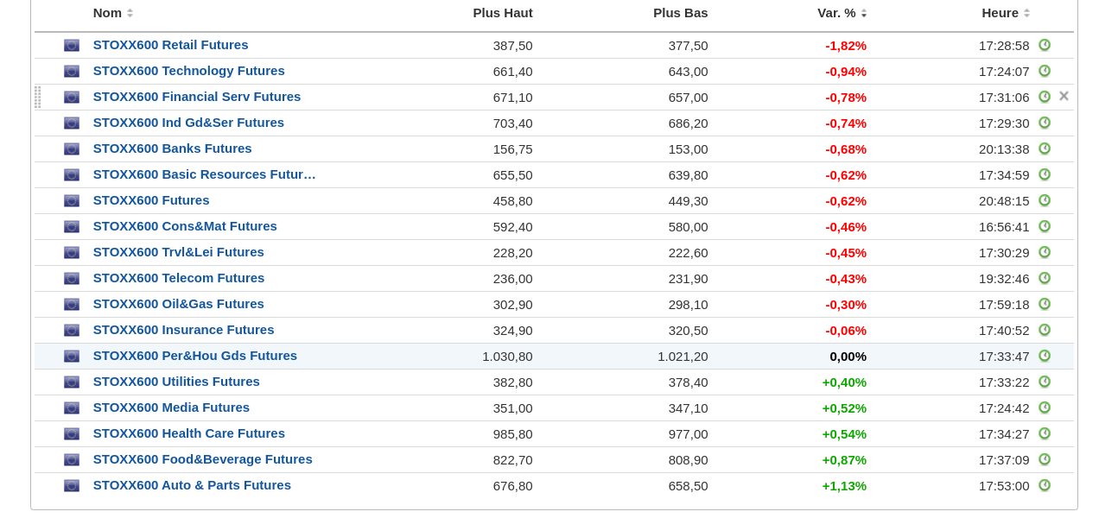Click the clock icon in the Auto & Parts row
This screenshot has width=1099, height=518.
point(1045,485)
